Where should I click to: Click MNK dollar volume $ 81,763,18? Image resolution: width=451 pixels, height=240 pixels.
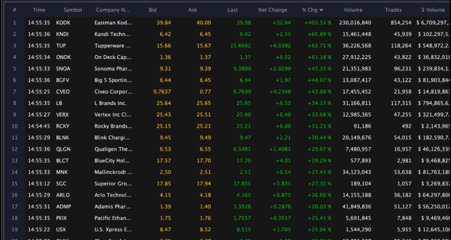click(x=434, y=172)
